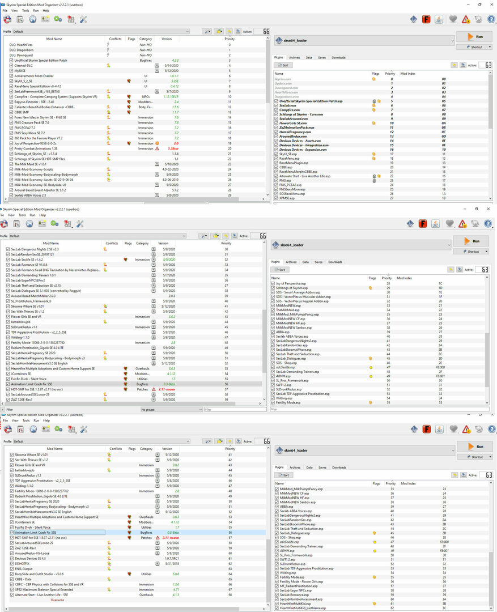Toggle BodySlide and Outfit Studio checkbox, bottom window
Image resolution: width=497 pixels, height=612 pixels.
(x=12, y=573)
